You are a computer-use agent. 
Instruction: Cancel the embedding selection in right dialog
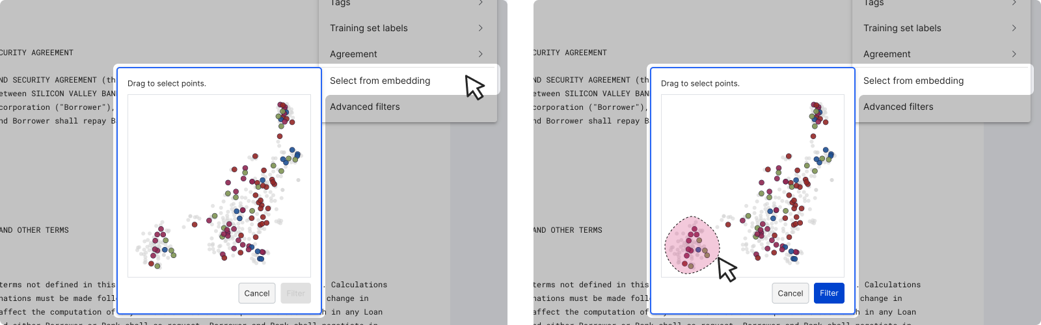[791, 293]
